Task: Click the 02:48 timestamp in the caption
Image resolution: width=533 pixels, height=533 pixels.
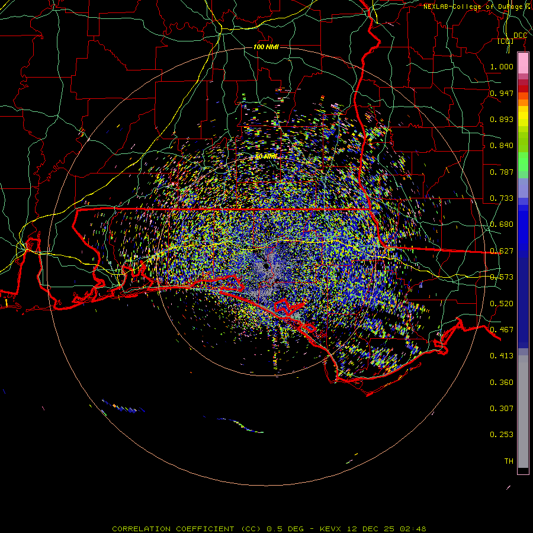Action: tap(413, 529)
